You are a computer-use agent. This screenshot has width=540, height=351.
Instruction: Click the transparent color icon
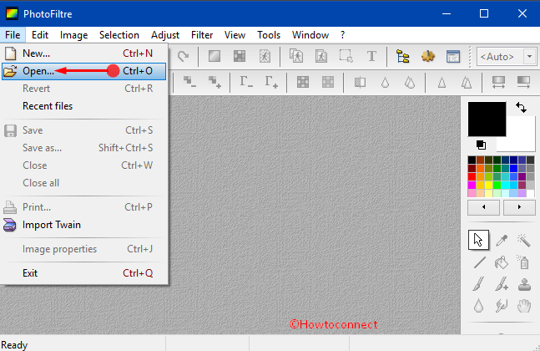coord(265,56)
